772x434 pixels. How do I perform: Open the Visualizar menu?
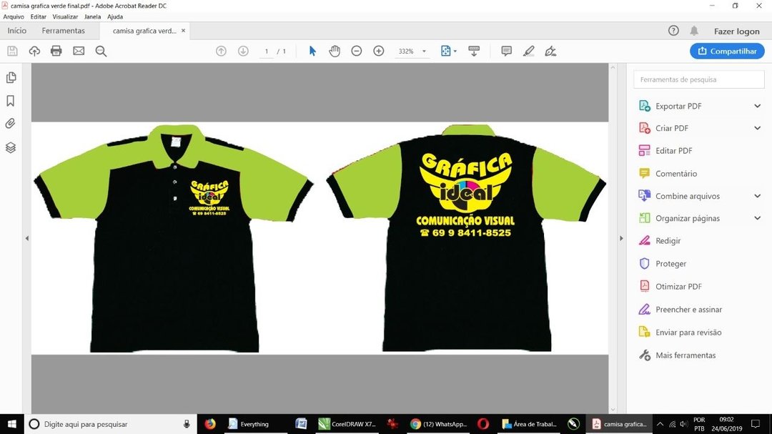[65, 16]
